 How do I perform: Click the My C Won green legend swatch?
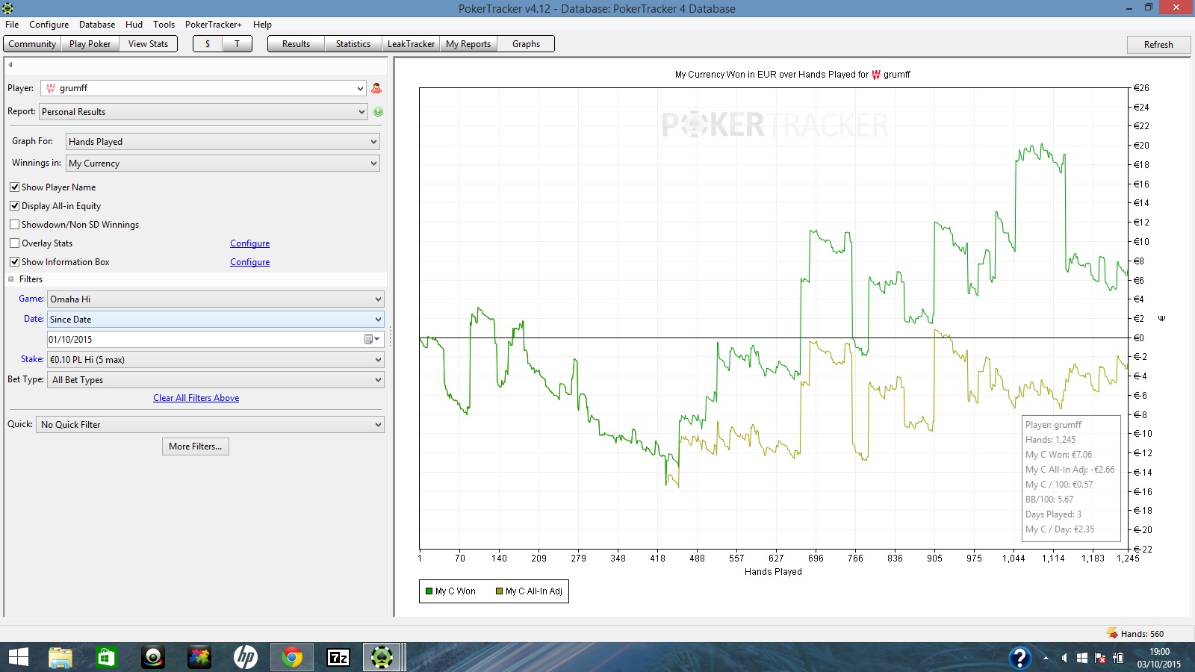coord(429,591)
